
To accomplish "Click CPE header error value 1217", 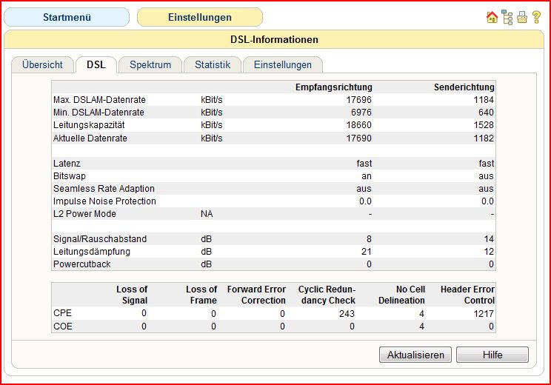I will coord(484,314).
